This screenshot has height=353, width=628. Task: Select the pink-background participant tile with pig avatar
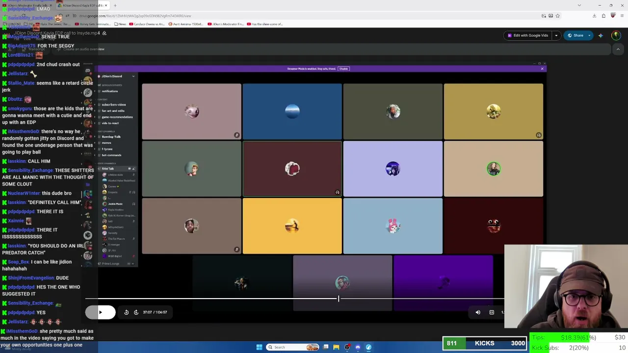click(x=191, y=111)
